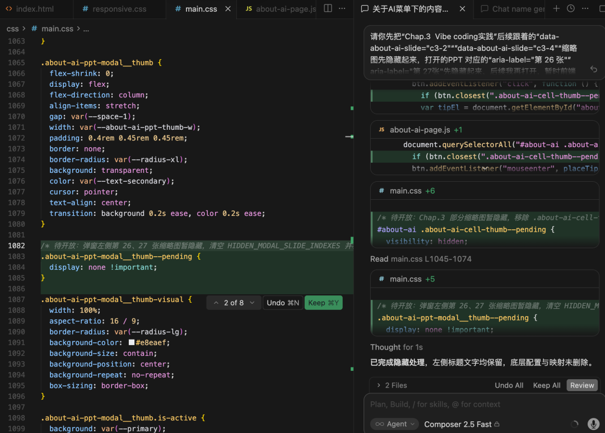The height and width of the screenshot is (433, 605).
Task: Click main.css in the breadcrumb path
Action: (x=57, y=29)
